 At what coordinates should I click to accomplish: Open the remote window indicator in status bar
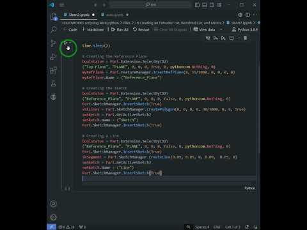point(52,227)
